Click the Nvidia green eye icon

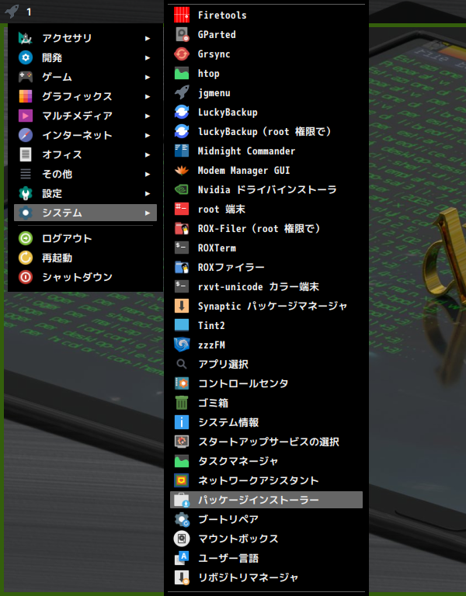pyautogui.click(x=182, y=189)
